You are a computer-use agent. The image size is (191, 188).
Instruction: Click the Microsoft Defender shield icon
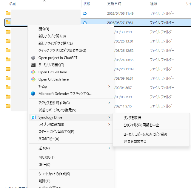[33, 94]
